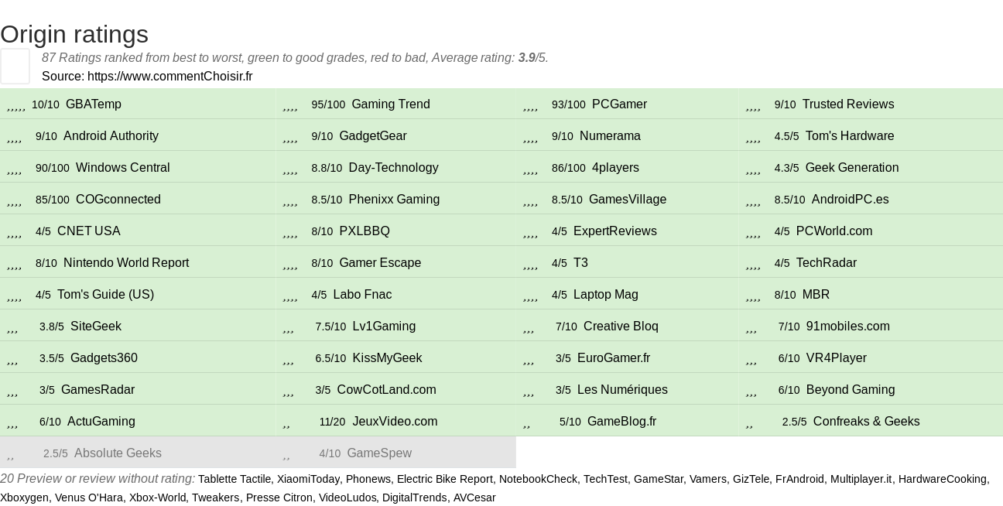Select the CowCotLand.com entry
1003x506 pixels.
pos(386,390)
